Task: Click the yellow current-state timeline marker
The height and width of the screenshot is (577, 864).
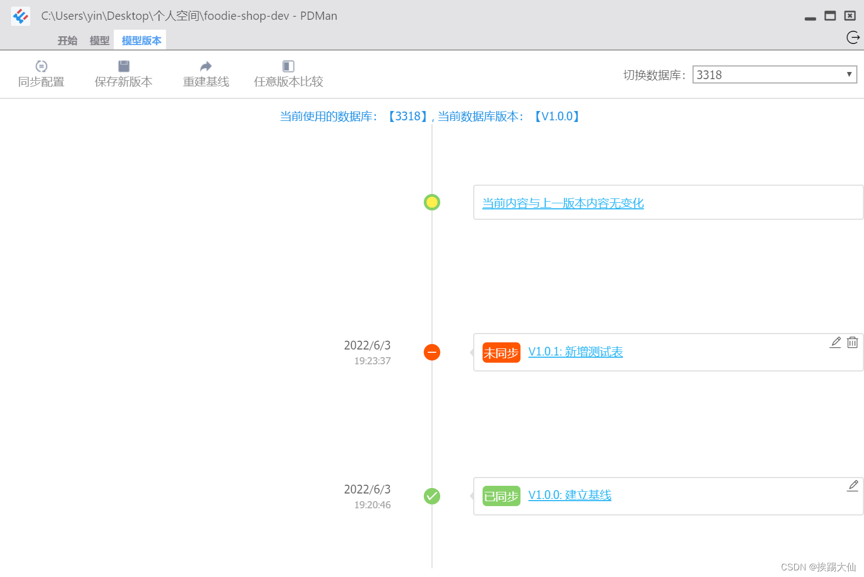Action: (432, 202)
